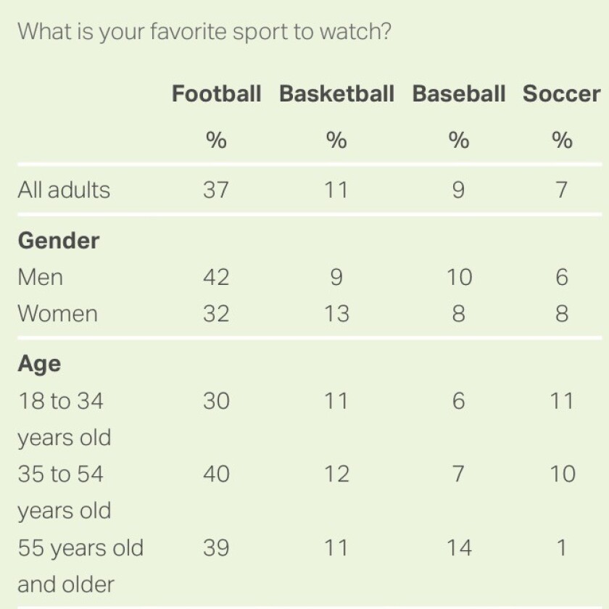Click the 30 Football value for ages 18 to 34
The height and width of the screenshot is (609, 609).
click(x=216, y=401)
